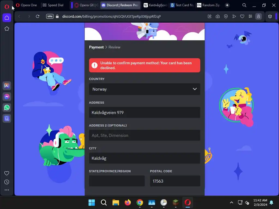Viewport: 279px width, 209px height.
Task: Reload the Discord page
Action: pos(38,16)
